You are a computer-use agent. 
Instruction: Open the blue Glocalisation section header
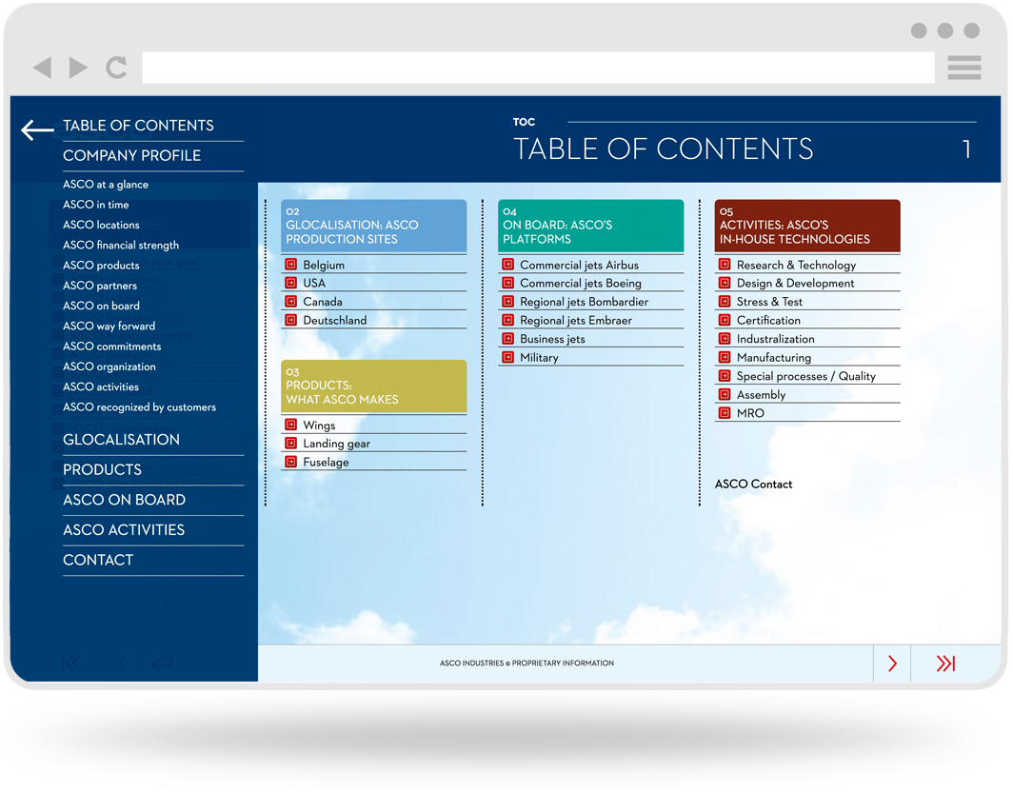[x=373, y=226]
